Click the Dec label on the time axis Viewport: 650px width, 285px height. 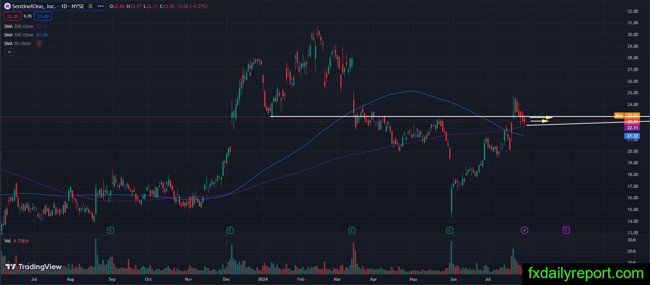226,279
